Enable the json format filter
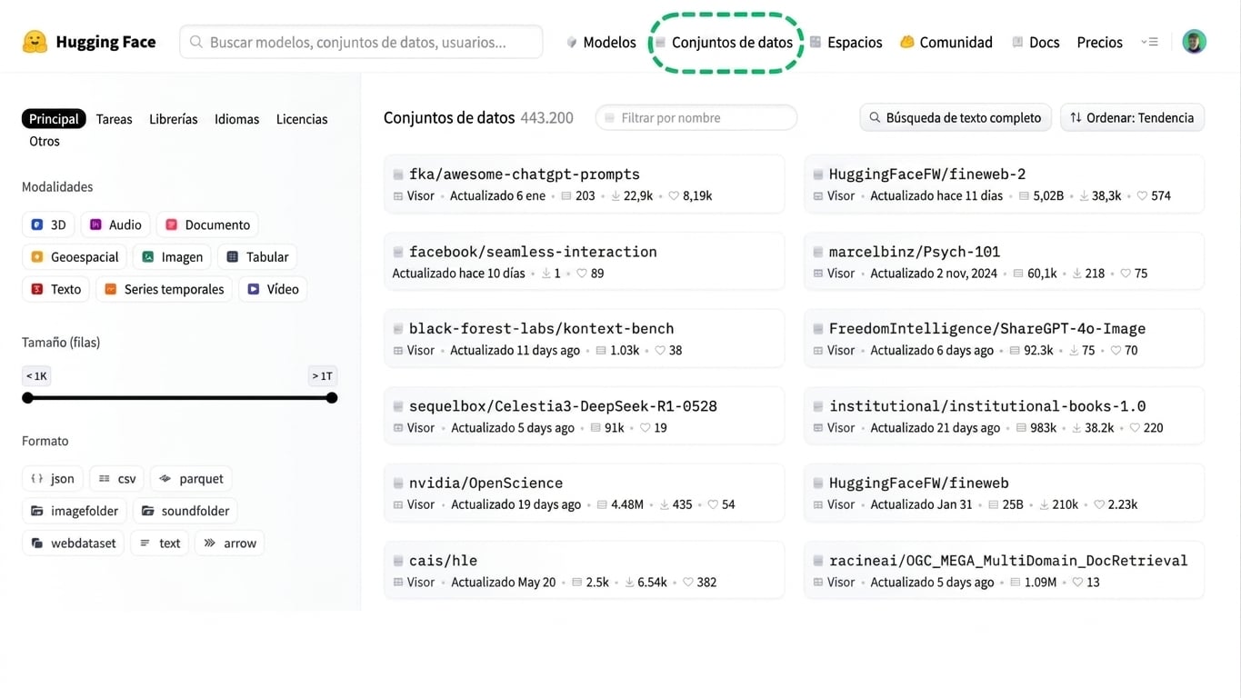Image resolution: width=1241 pixels, height=698 pixels. coord(50,478)
